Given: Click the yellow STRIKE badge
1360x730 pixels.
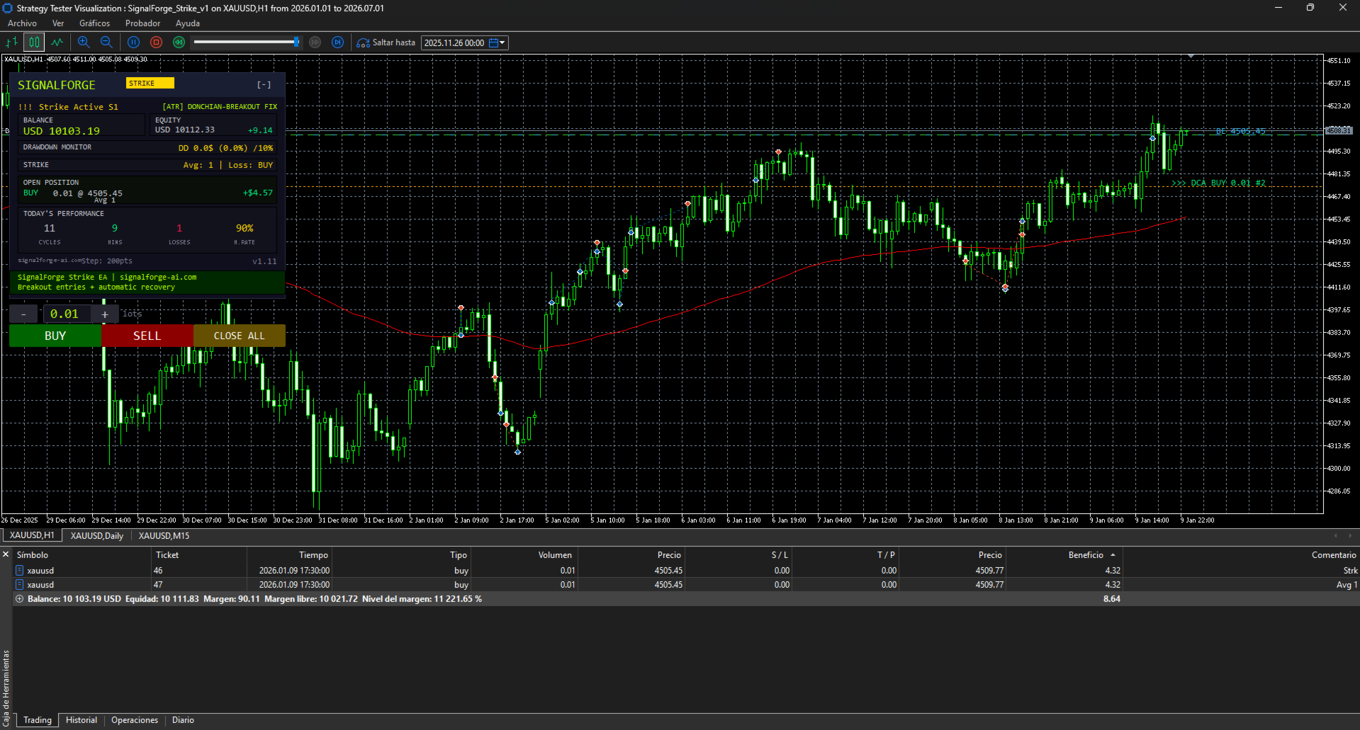Looking at the screenshot, I should [150, 84].
